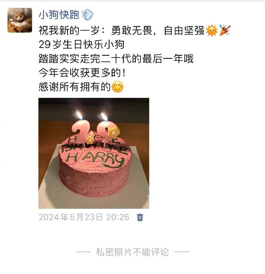The width and height of the screenshot is (265, 274).
Task: Click the small flower between the candles
Action: (89, 139)
